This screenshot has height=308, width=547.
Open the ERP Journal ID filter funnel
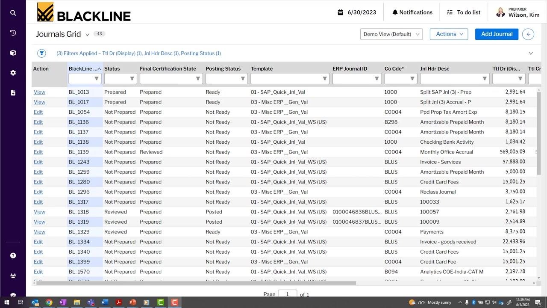coord(376,78)
